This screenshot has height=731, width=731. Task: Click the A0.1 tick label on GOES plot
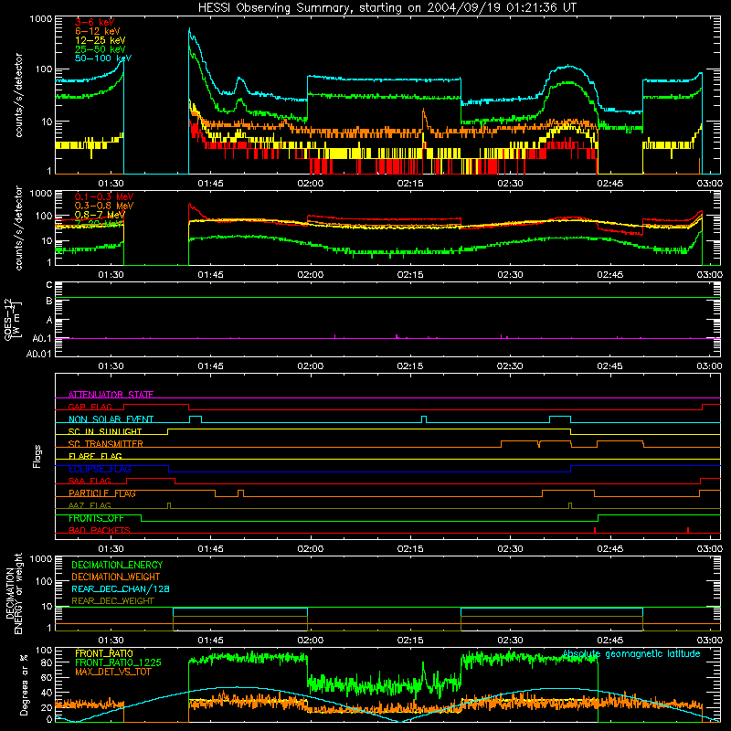coord(42,338)
